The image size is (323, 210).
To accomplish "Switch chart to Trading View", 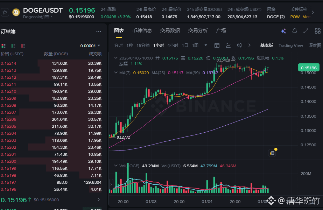I will pyautogui.click(x=291, y=45).
